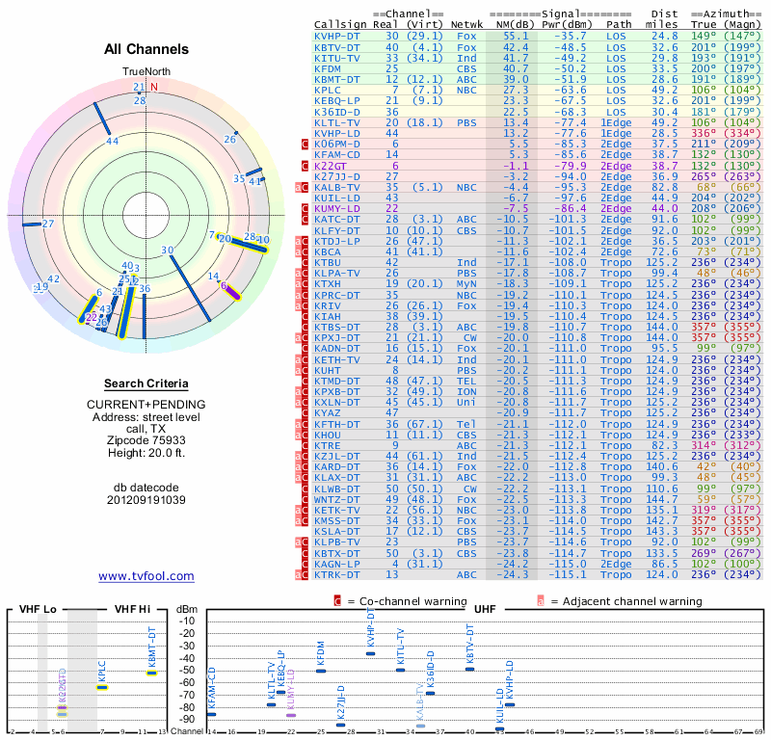Click the WNTZ-DT callsign row
Image resolution: width=771 pixels, height=740 pixels.
[538, 499]
